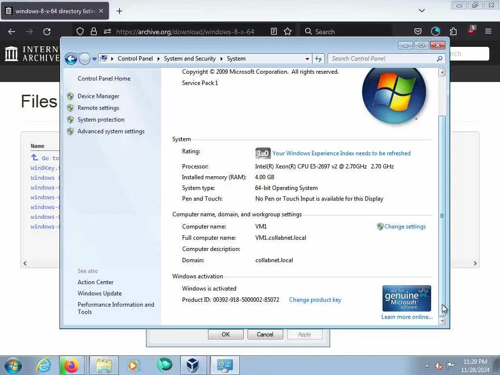
Task: Open VirtualBox from the taskbar
Action: (192, 365)
